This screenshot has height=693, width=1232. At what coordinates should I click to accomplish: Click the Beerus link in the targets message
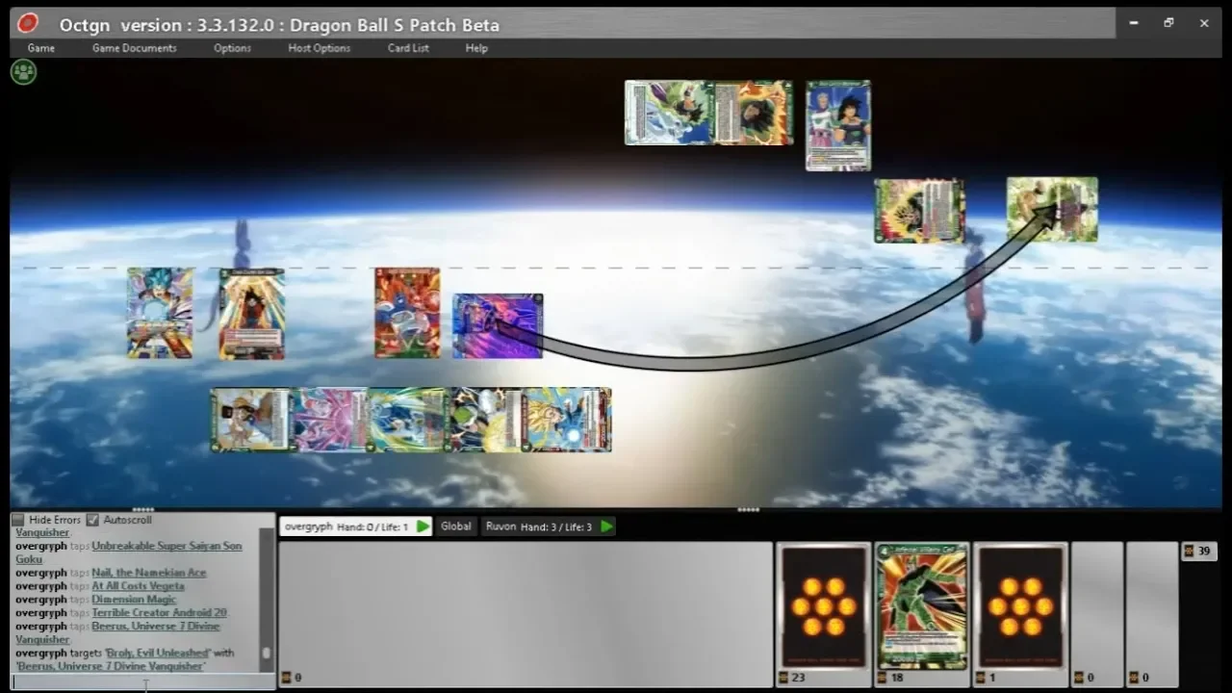point(110,666)
